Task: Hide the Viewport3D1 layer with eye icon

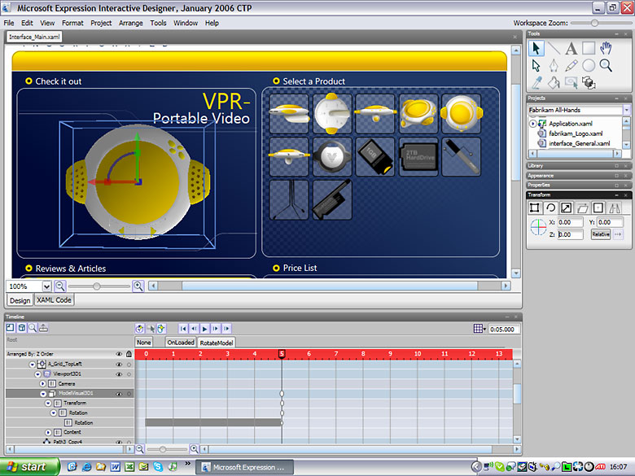Action: tap(119, 373)
